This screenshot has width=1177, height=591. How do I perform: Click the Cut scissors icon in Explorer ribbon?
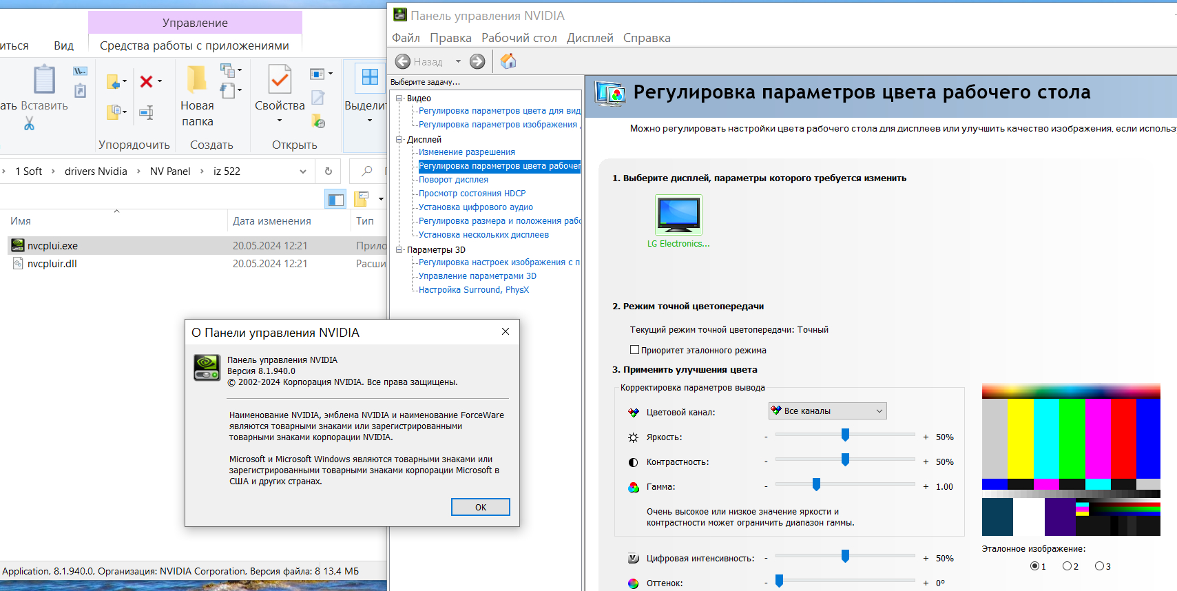[x=29, y=123]
